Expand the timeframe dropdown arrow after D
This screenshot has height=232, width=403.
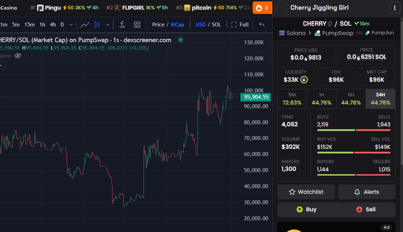71,25
